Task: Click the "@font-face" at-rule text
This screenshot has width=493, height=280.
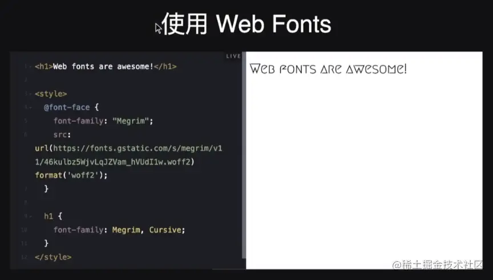Action: [67, 107]
